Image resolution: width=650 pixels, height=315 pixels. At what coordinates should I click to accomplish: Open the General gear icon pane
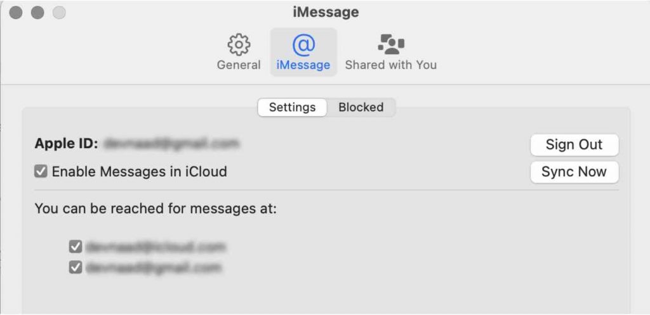pos(239,45)
